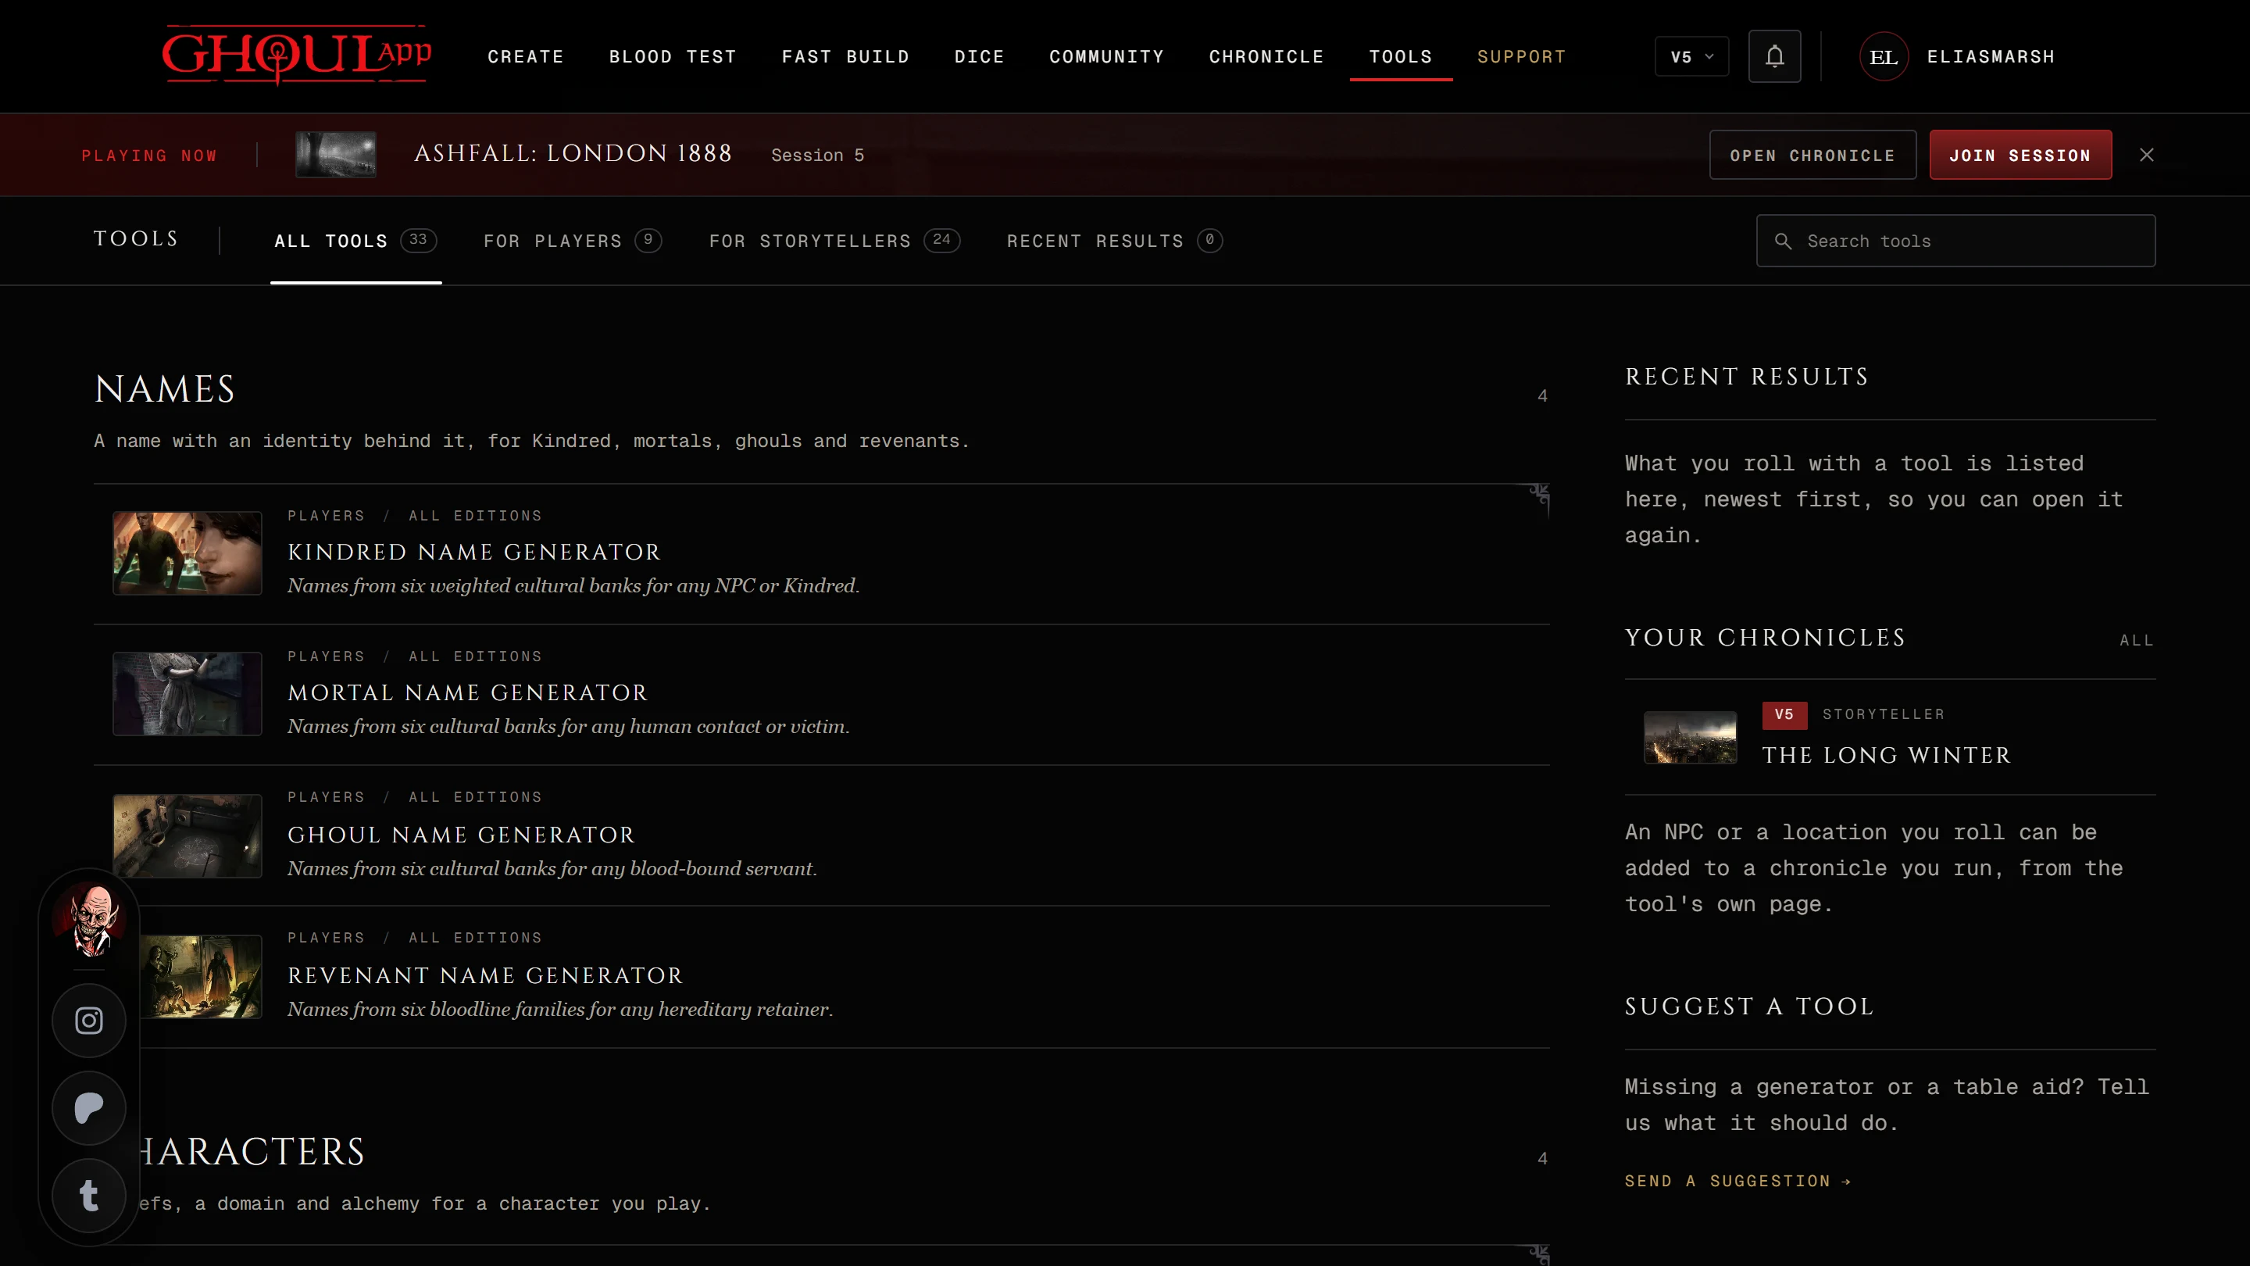2250x1266 pixels.
Task: Open Mortal Name Generator
Action: 822,695
